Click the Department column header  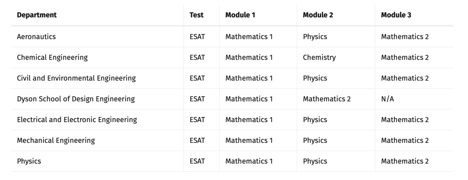(37, 15)
